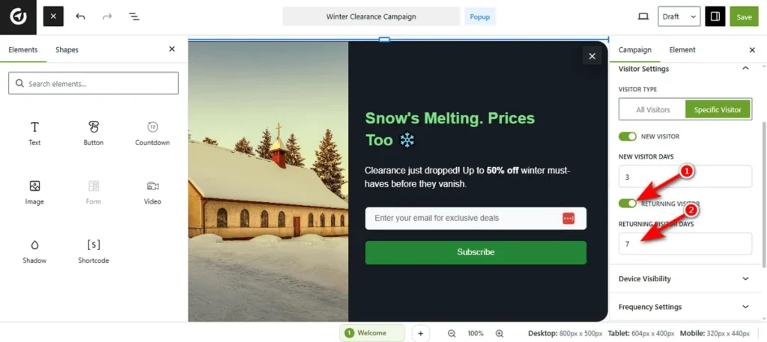Screen dimensions: 767x342
Task: Select the Button element icon
Action: (94, 127)
